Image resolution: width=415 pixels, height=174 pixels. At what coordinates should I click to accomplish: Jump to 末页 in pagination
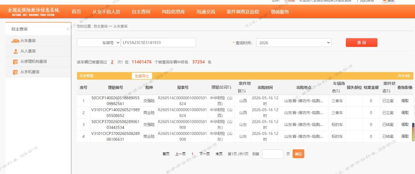click(x=219, y=154)
